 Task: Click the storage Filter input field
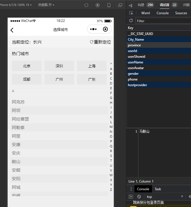coord(163,21)
